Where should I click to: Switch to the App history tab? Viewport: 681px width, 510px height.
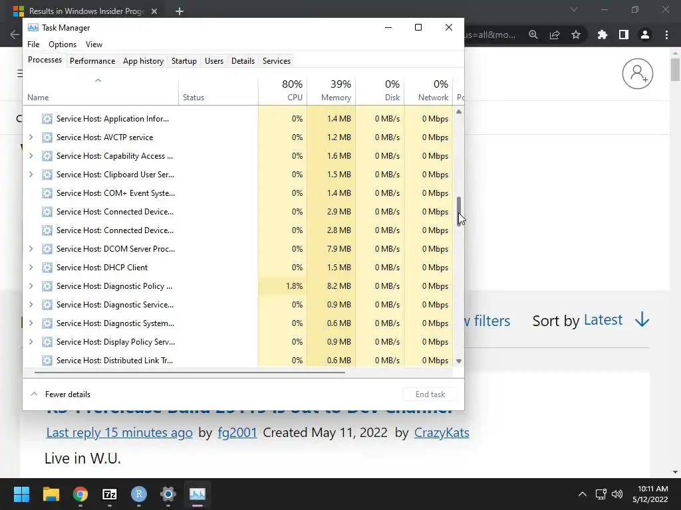[144, 61]
